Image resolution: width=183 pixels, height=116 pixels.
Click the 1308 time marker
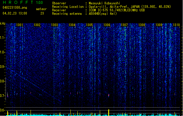(142, 25)
